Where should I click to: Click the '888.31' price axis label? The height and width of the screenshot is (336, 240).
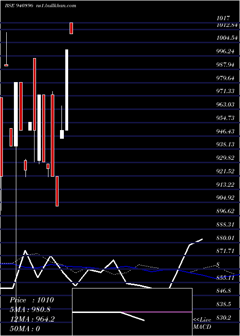226,225
